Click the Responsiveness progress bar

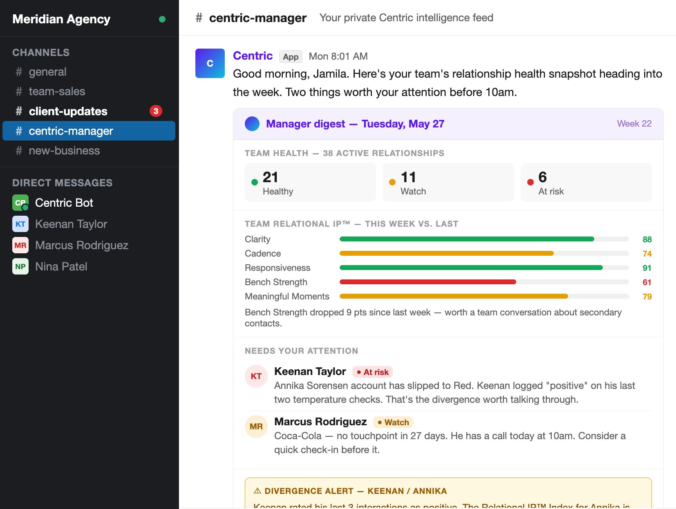[x=484, y=268]
